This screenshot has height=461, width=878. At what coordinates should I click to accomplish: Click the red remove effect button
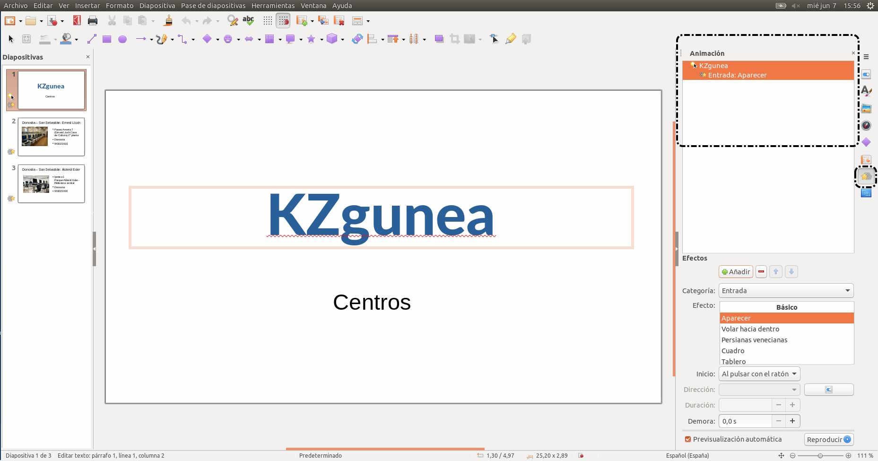point(761,271)
